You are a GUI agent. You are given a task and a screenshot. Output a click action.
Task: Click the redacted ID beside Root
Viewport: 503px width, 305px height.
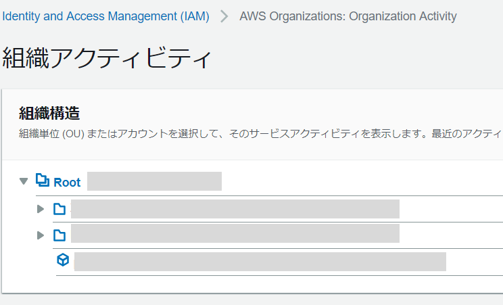point(154,181)
